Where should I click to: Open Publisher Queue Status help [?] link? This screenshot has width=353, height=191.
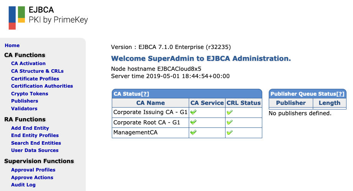(340, 94)
